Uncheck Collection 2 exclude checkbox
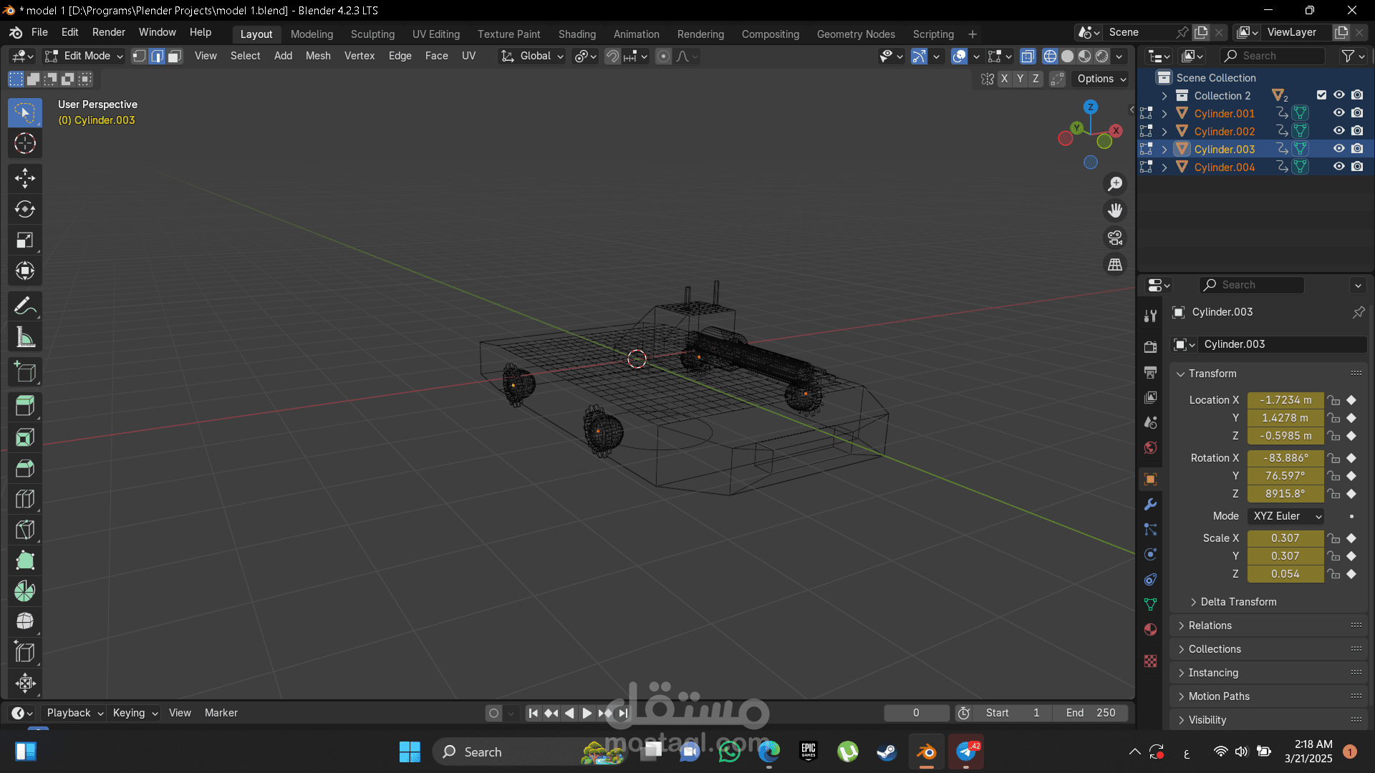The width and height of the screenshot is (1375, 773). coord(1321,95)
